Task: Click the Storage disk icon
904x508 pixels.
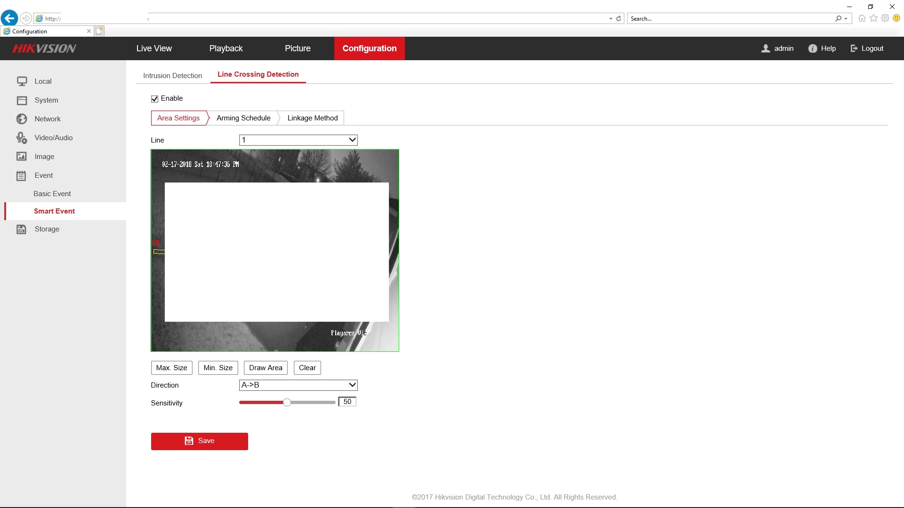Action: [22, 229]
